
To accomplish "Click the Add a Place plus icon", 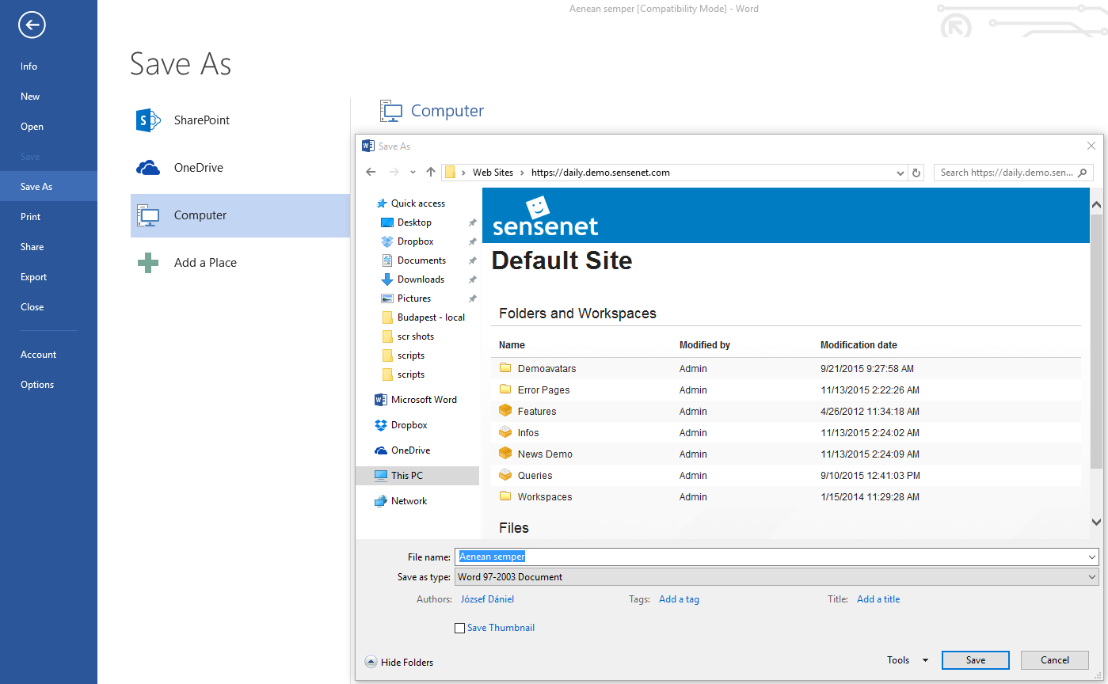I will 148,263.
